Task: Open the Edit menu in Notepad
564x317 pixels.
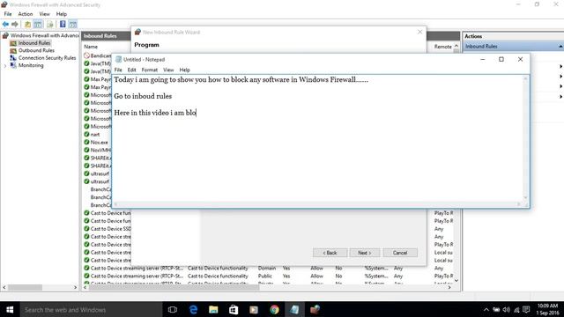Action: pos(131,70)
